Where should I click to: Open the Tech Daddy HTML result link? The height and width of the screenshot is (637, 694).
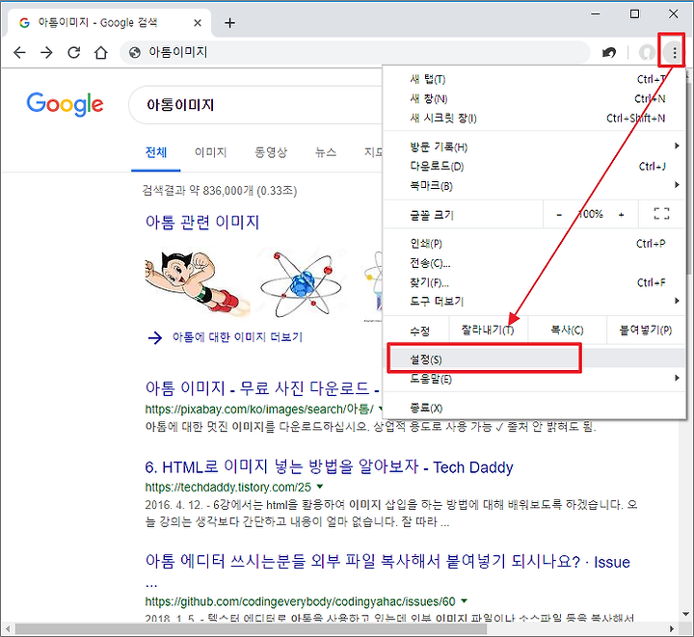[329, 467]
